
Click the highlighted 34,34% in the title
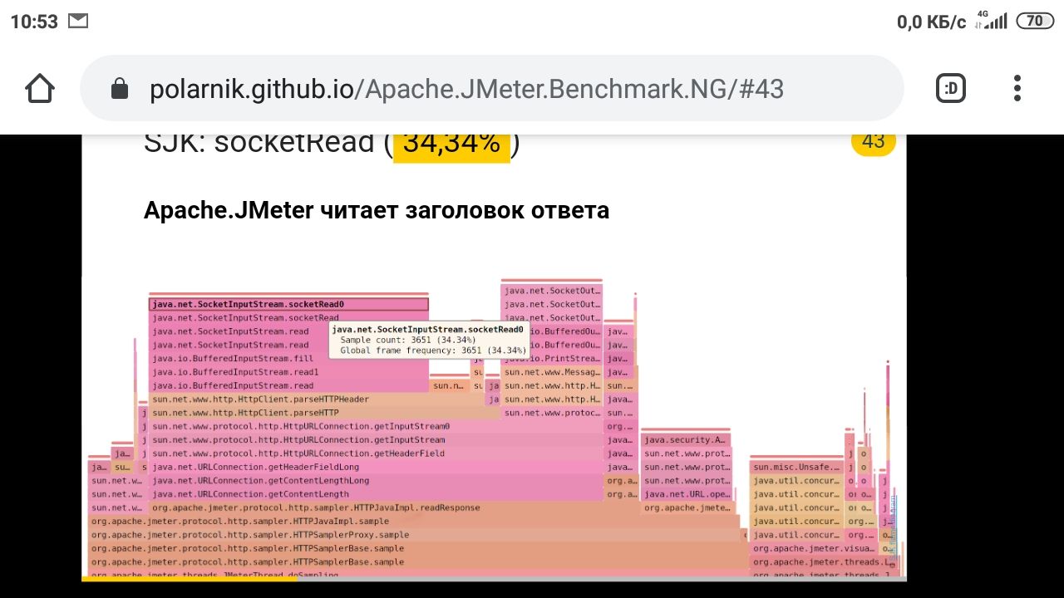coord(451,146)
